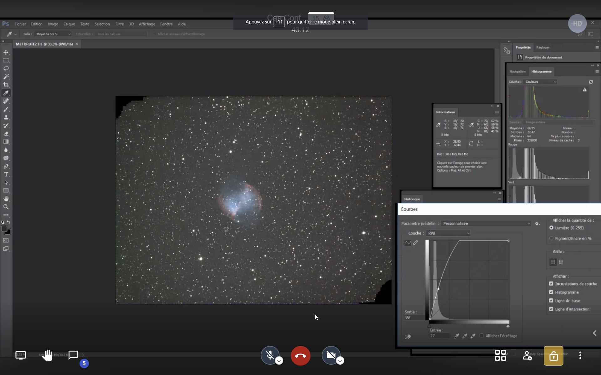Image resolution: width=601 pixels, height=375 pixels.
Task: Click the pencil draw-curve icon
Action: [415, 243]
